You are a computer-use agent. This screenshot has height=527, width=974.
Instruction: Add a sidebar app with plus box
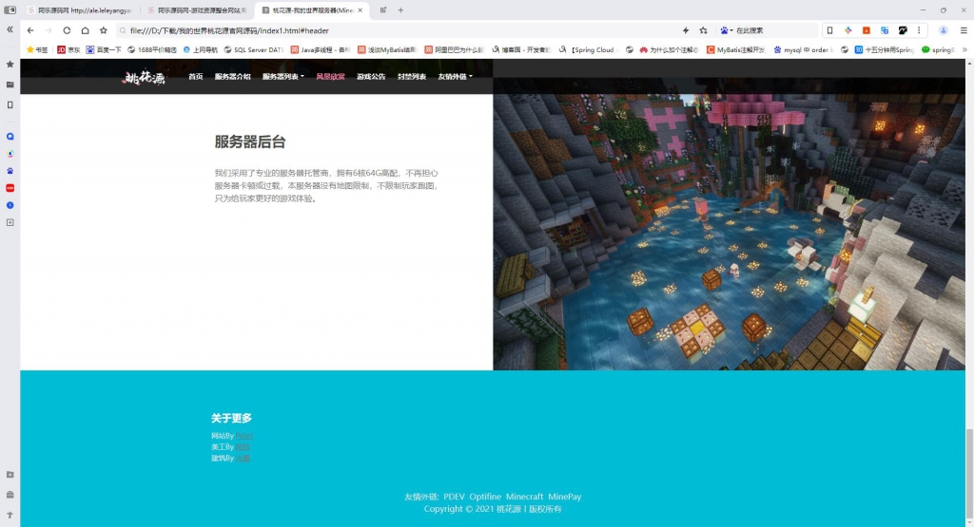pos(10,222)
